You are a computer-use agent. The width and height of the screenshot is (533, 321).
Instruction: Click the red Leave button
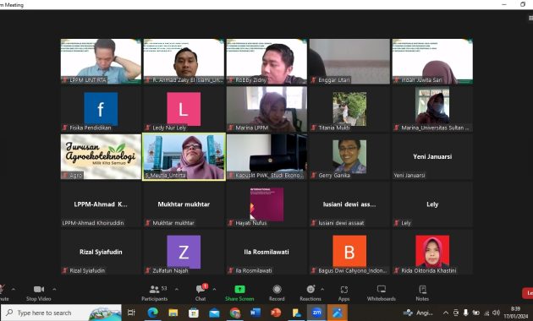(528, 293)
